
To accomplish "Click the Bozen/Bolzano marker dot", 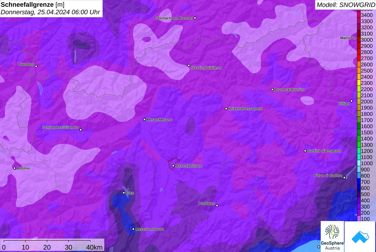I will click(173, 166).
